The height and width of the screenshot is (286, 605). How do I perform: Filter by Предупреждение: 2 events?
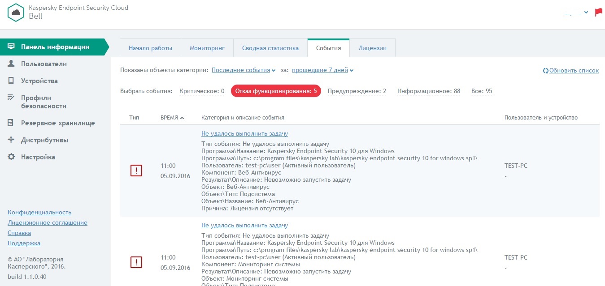coord(357,91)
